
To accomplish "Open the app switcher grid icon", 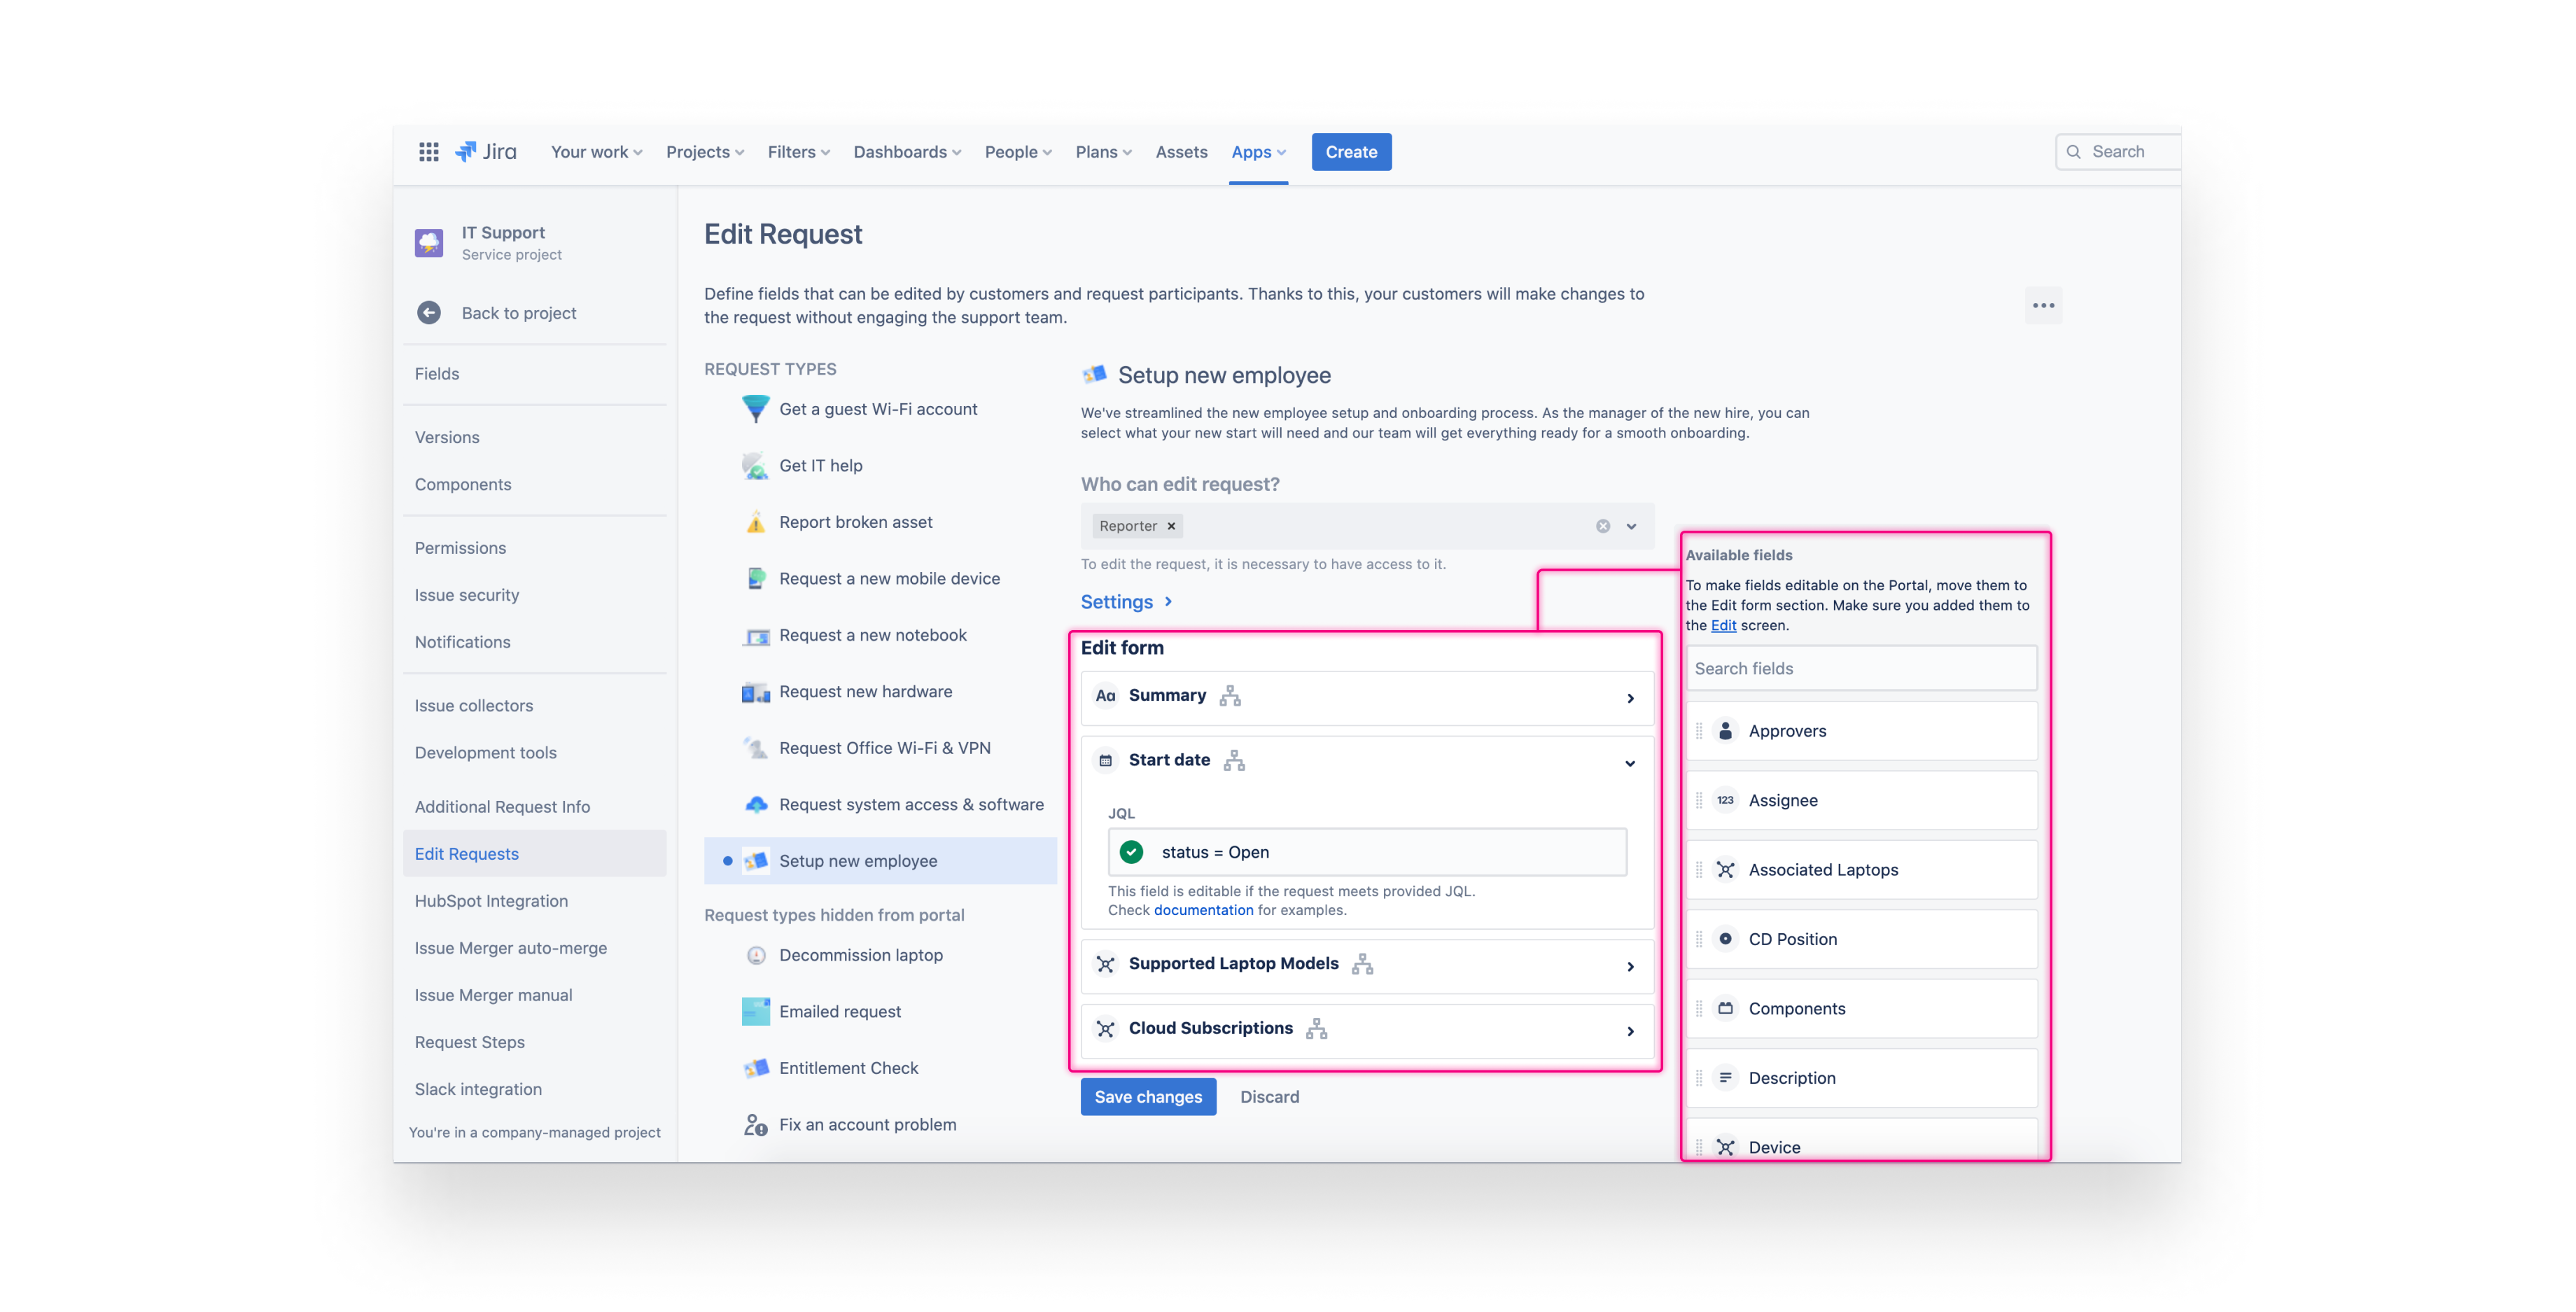I will [428, 151].
